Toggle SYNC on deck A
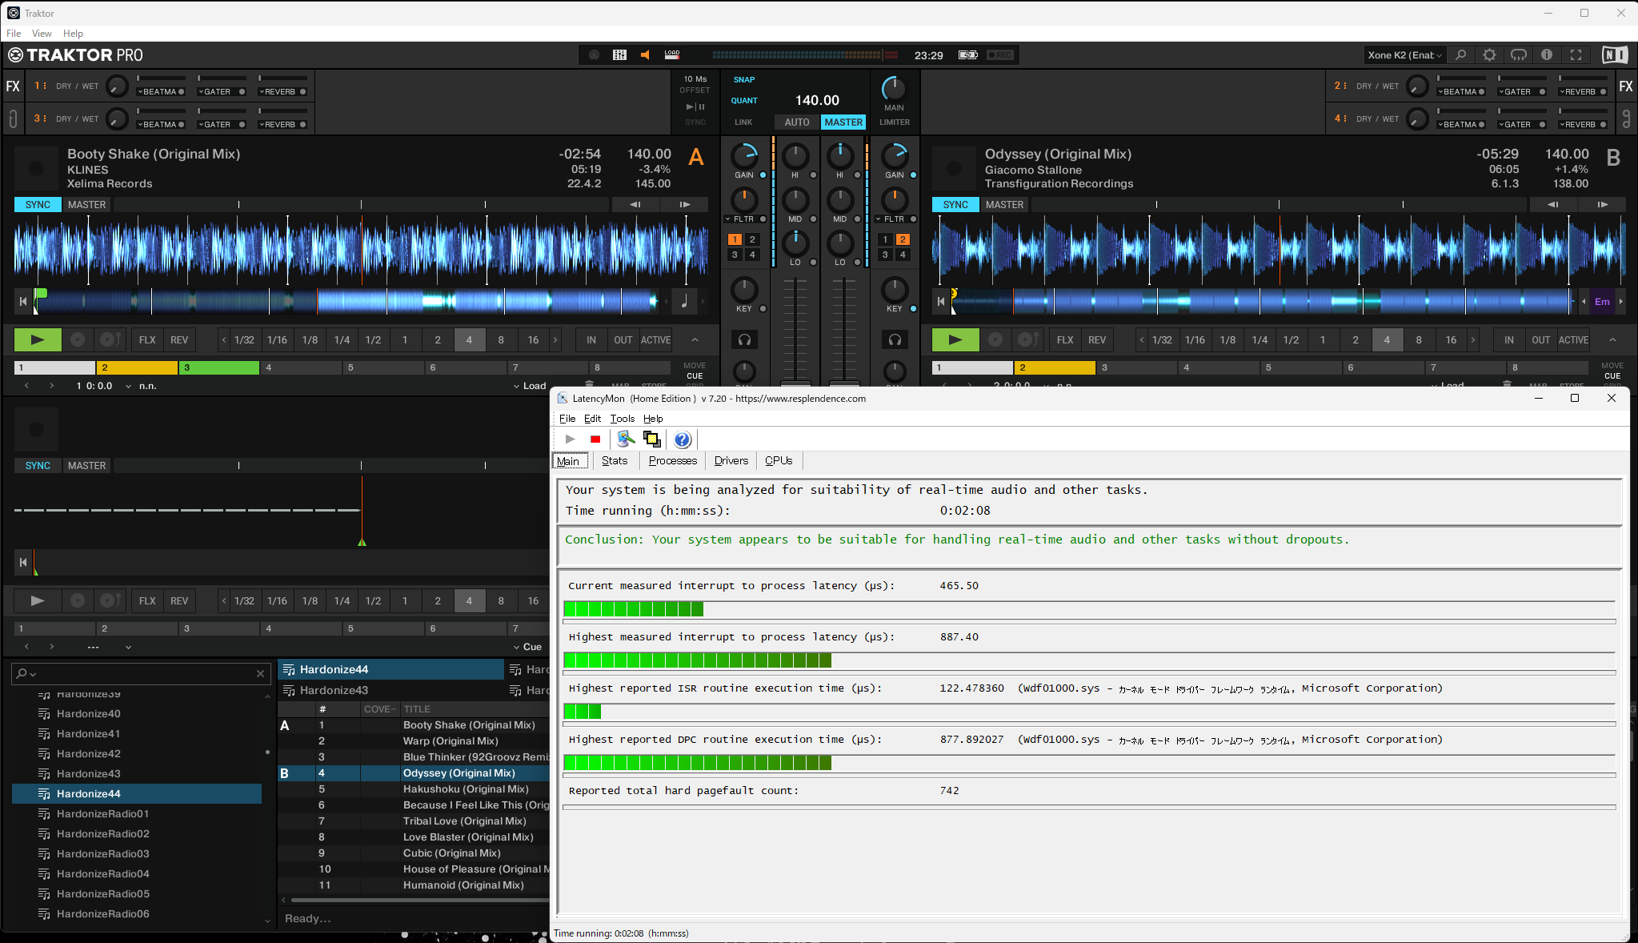 pos(38,205)
